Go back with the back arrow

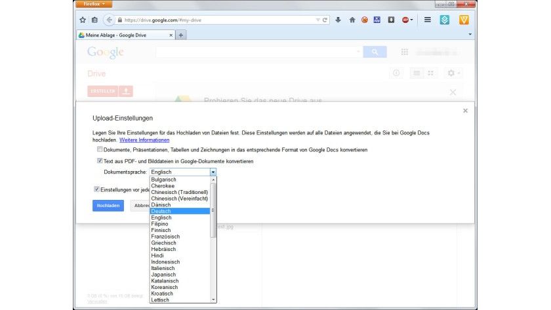(109, 20)
